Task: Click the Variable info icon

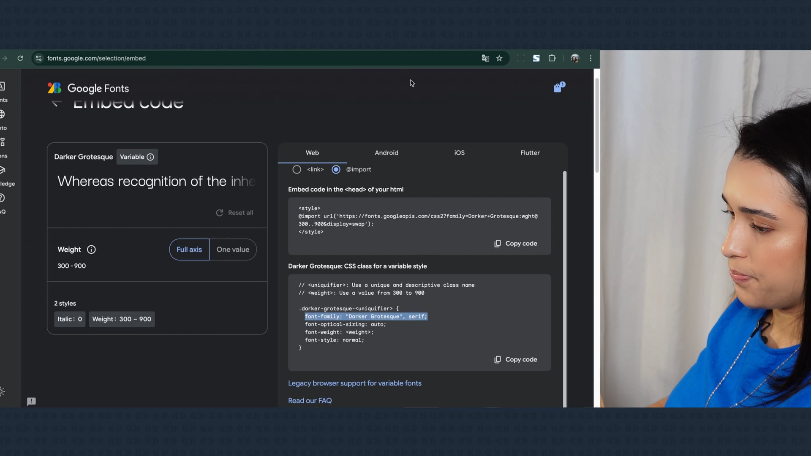Action: [x=150, y=157]
